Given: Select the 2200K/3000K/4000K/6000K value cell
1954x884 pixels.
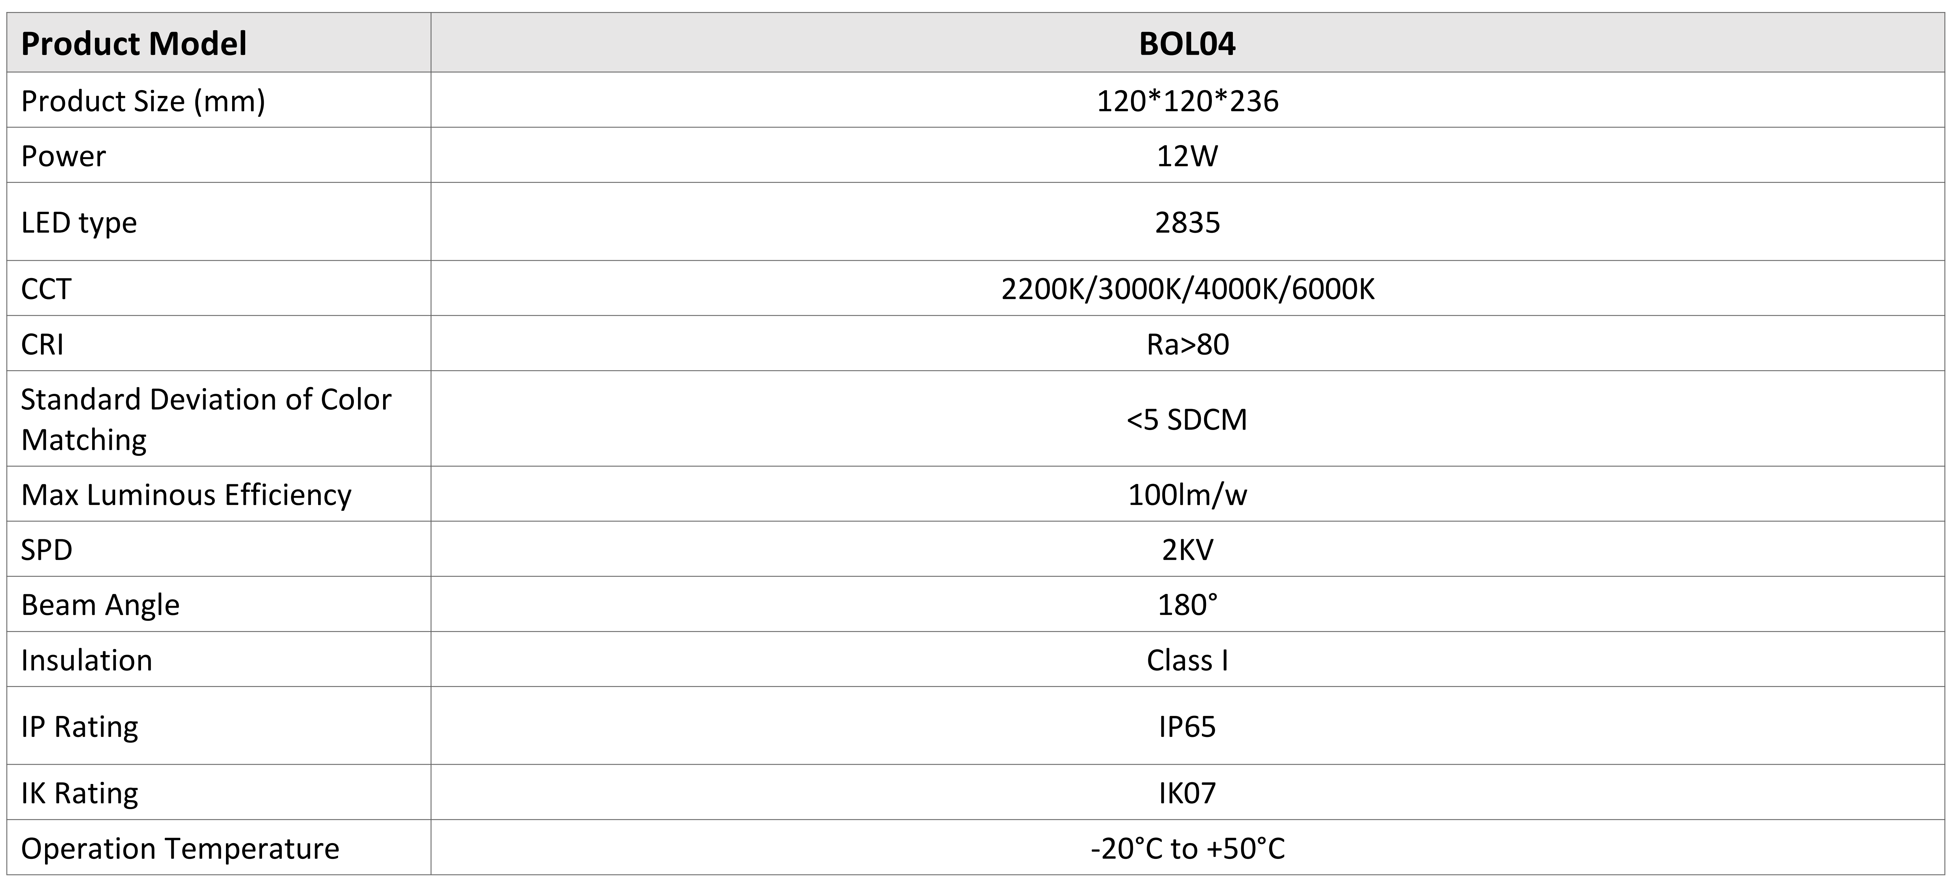Looking at the screenshot, I should pos(1187,288).
